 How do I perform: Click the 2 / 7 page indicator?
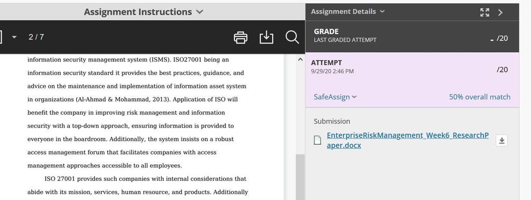point(36,37)
